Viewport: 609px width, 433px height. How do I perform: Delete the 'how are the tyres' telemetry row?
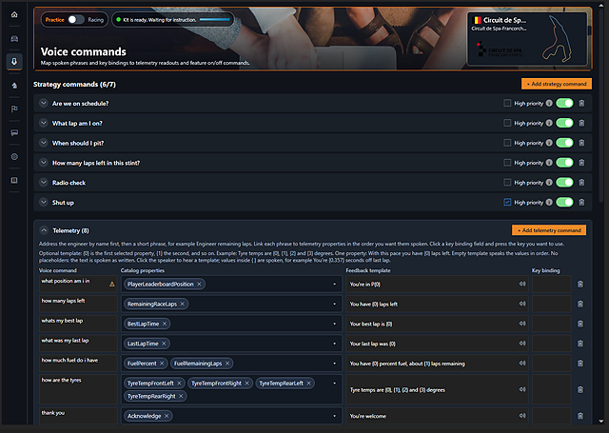click(580, 390)
